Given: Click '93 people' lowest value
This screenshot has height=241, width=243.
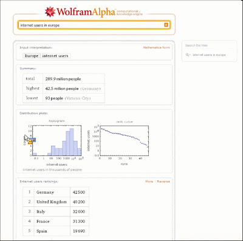Looking at the screenshot, I should coord(54,98).
